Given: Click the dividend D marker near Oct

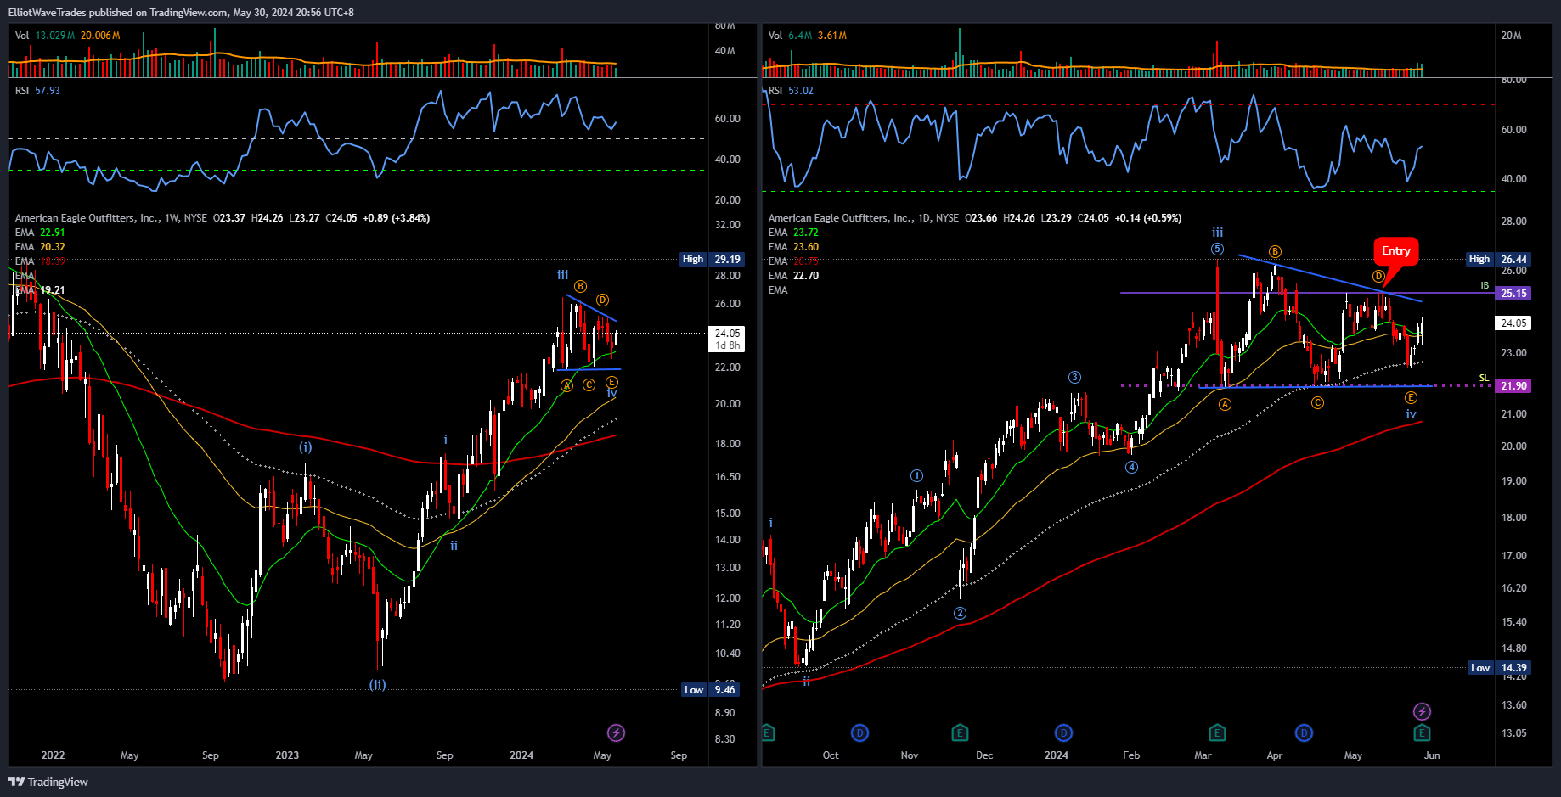Looking at the screenshot, I should [859, 732].
